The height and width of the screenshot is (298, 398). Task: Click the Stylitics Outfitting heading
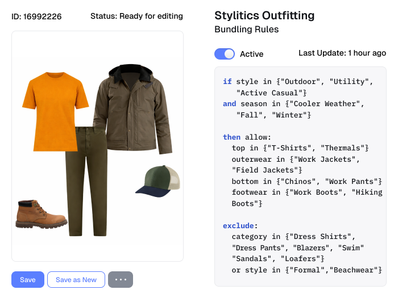click(264, 15)
